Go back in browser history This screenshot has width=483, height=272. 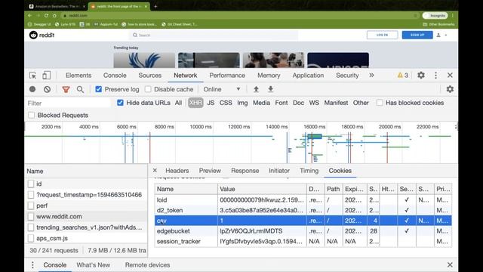pyautogui.click(x=30, y=15)
